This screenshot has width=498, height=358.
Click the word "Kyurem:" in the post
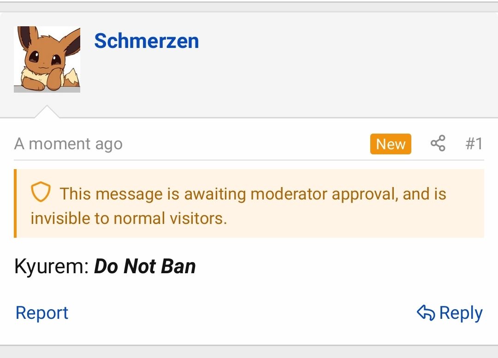click(52, 266)
